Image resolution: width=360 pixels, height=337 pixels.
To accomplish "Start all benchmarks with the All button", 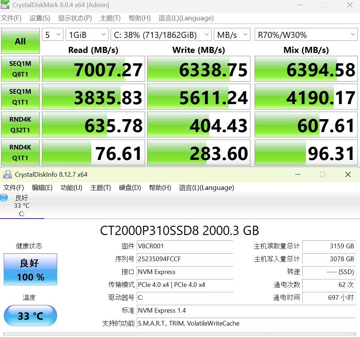I will pos(20,41).
